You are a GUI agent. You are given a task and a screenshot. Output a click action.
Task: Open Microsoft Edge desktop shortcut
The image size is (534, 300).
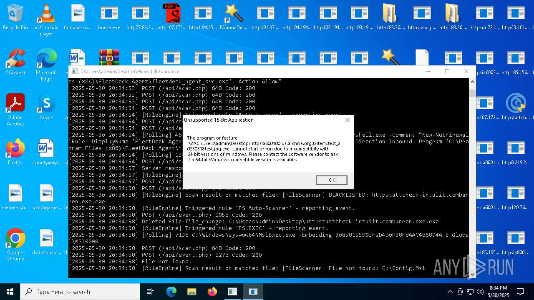46,65
